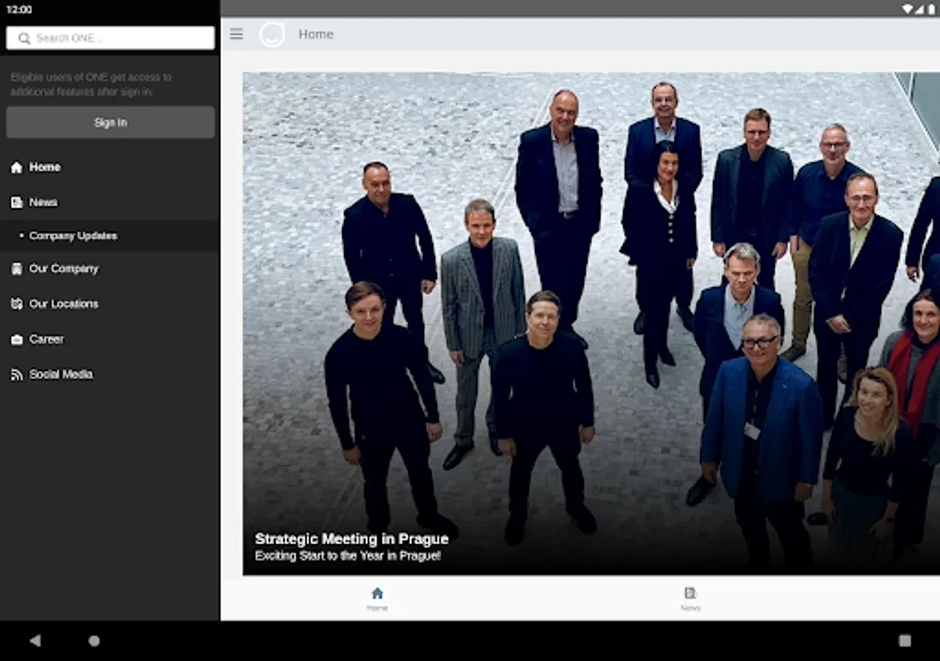Toggle the Home tab at the bottom bar

pyautogui.click(x=377, y=597)
